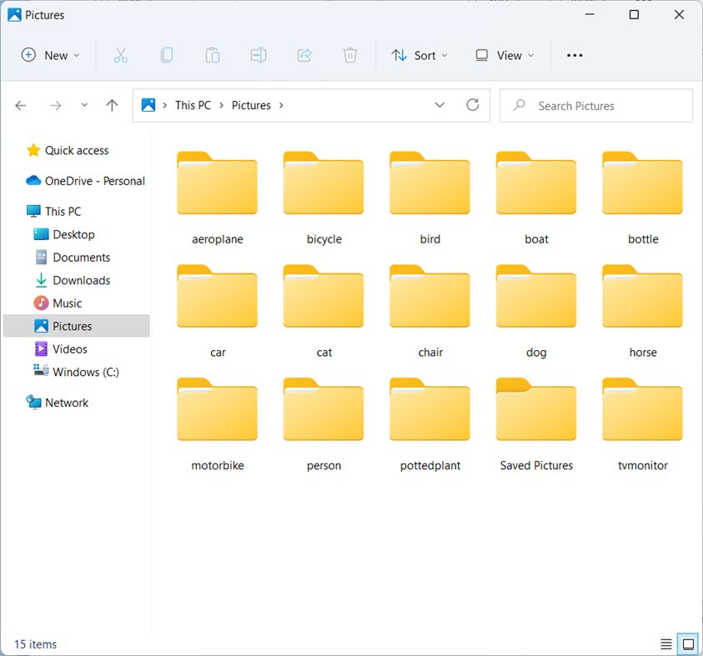Expand recent locations chevron
The width and height of the screenshot is (703, 656).
tap(84, 105)
